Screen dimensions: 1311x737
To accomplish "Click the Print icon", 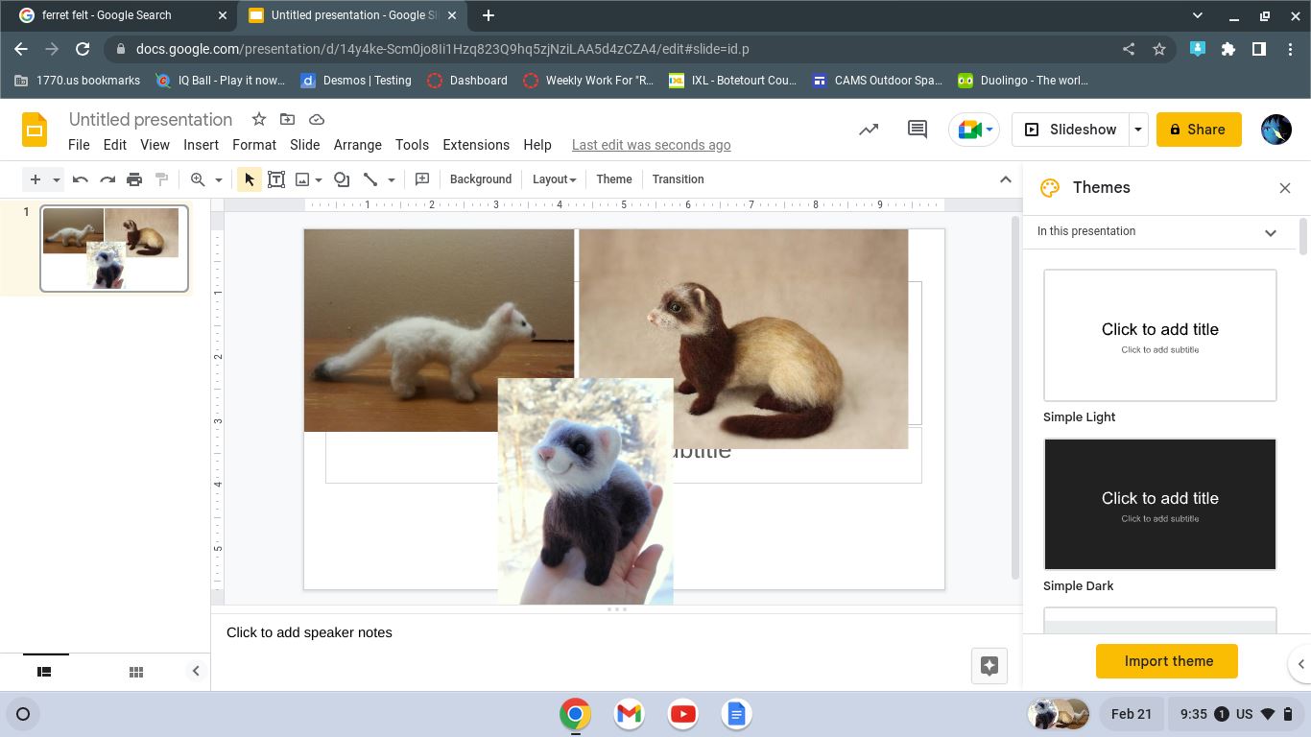I will (x=134, y=179).
